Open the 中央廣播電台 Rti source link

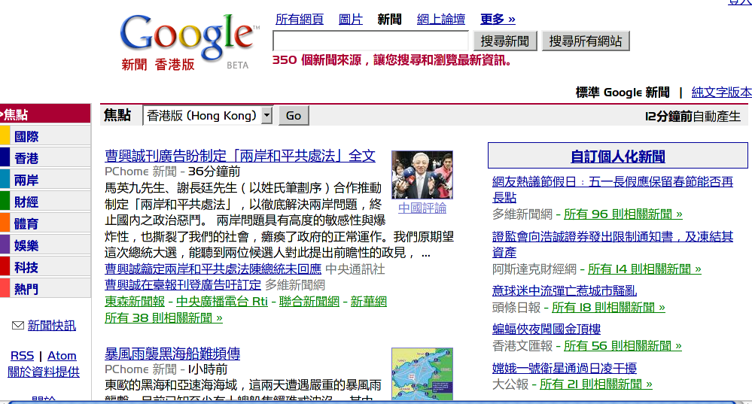(222, 302)
